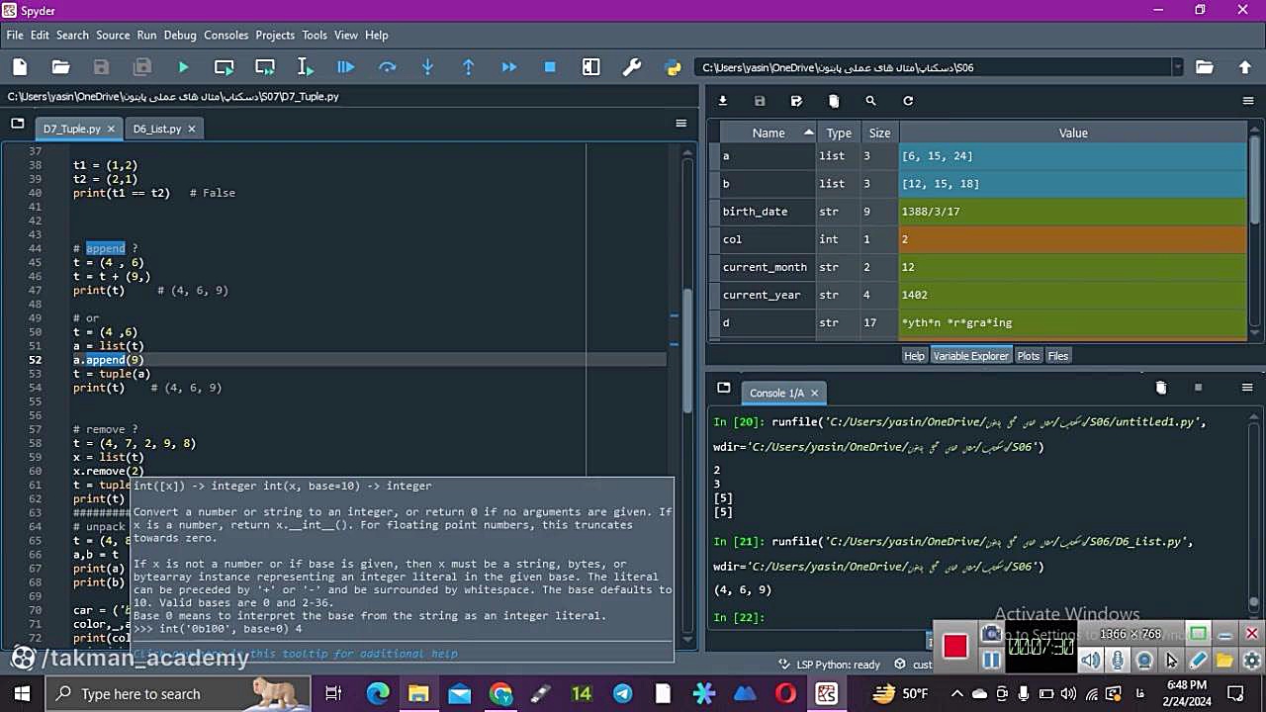Click the Windows taskbar search box
Screen dimensions: 1266x712
(x=178, y=694)
